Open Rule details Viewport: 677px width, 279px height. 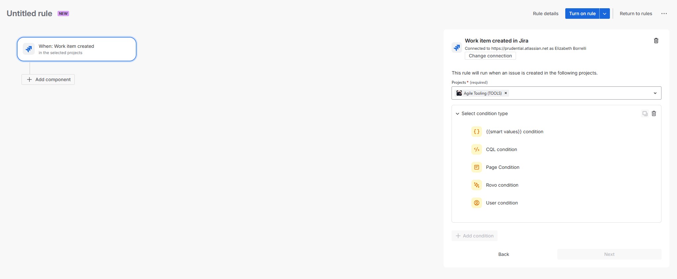tap(545, 14)
